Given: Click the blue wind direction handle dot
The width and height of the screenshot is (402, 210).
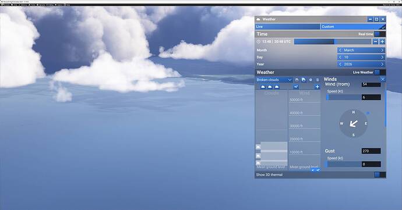Looking at the screenshot, I should pyautogui.click(x=368, y=113).
